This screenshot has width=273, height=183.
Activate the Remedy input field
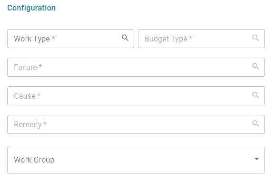click(x=136, y=124)
